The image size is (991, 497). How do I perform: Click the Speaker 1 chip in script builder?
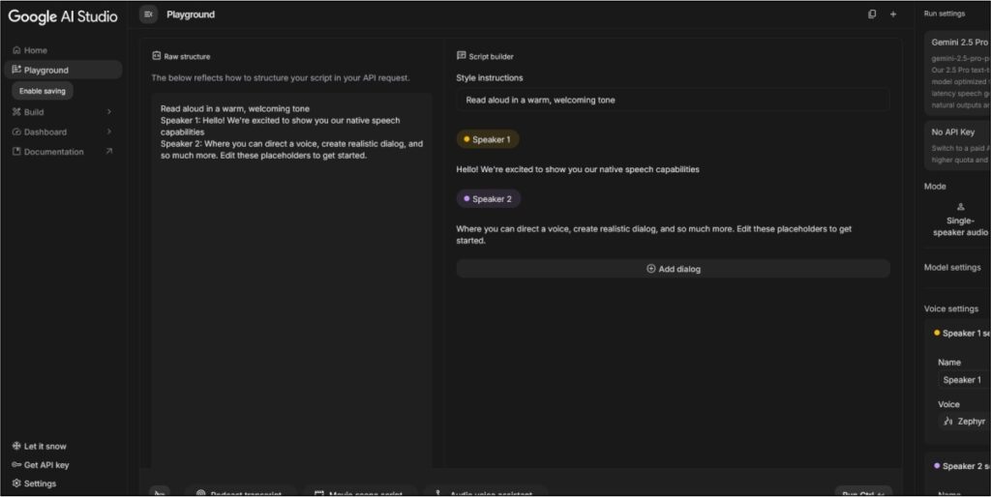point(488,139)
